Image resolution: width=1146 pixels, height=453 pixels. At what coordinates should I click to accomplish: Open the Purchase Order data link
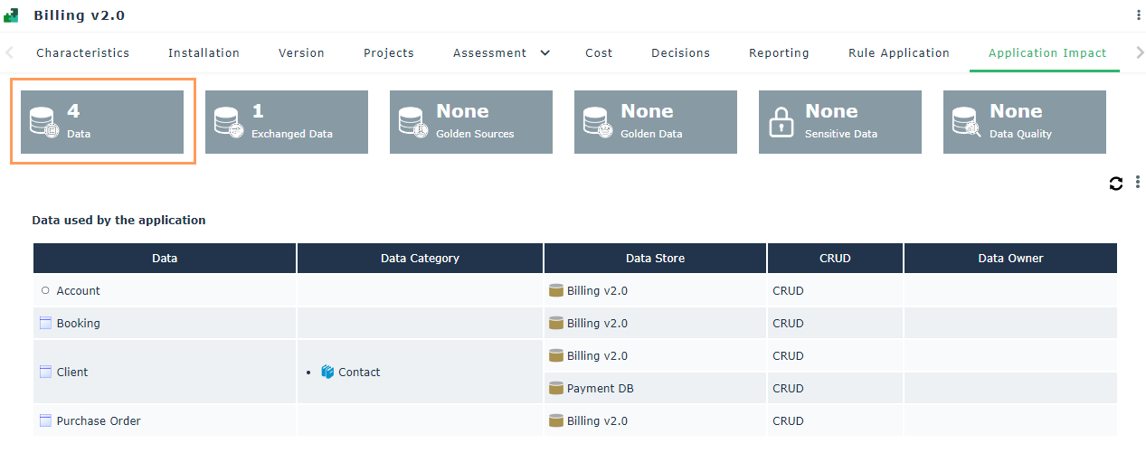pyautogui.click(x=99, y=420)
